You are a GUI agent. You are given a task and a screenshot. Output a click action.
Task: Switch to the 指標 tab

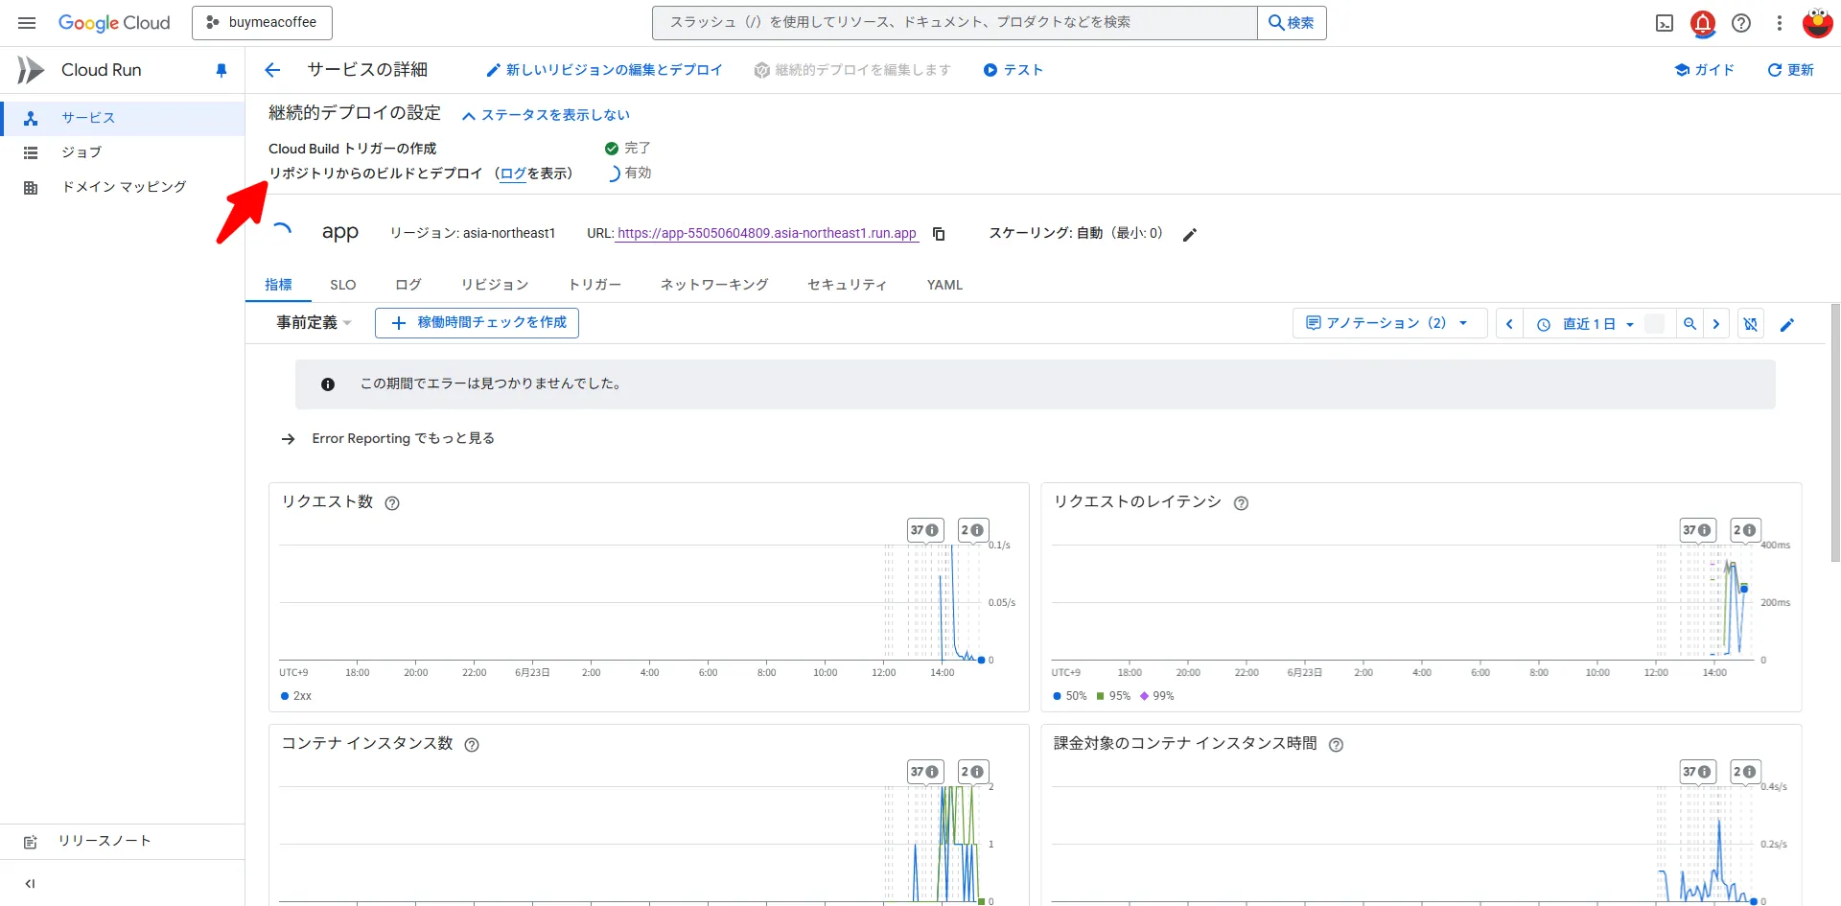[x=278, y=285]
